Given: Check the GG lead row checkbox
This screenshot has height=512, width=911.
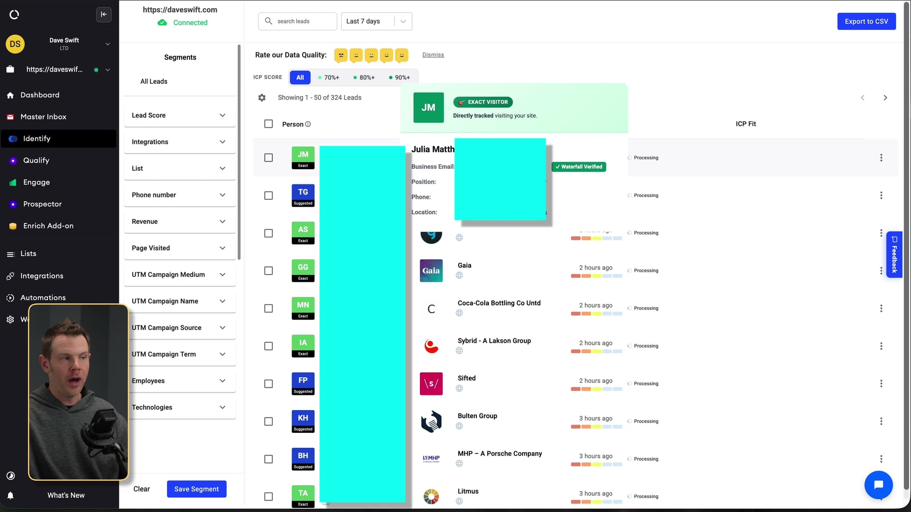Looking at the screenshot, I should pos(268,271).
